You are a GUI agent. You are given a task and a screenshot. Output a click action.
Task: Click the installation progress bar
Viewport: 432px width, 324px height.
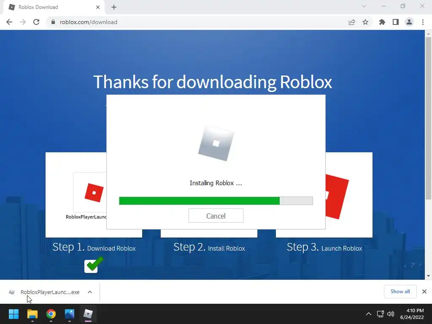(x=216, y=201)
